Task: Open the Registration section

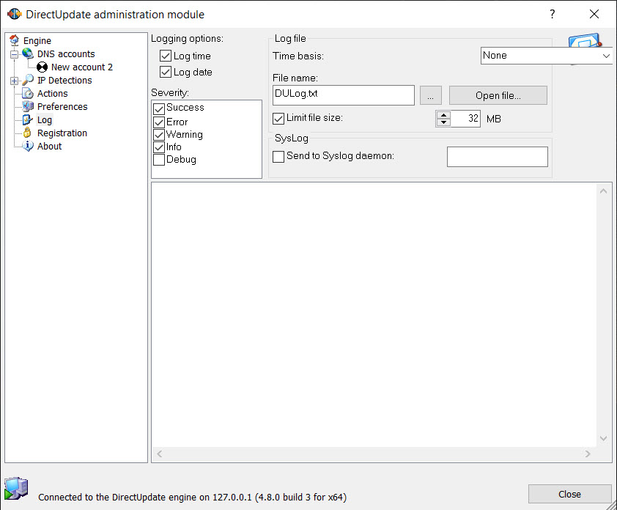Action: 62,133
